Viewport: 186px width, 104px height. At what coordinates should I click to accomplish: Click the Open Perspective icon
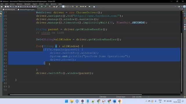tap(179, 7)
